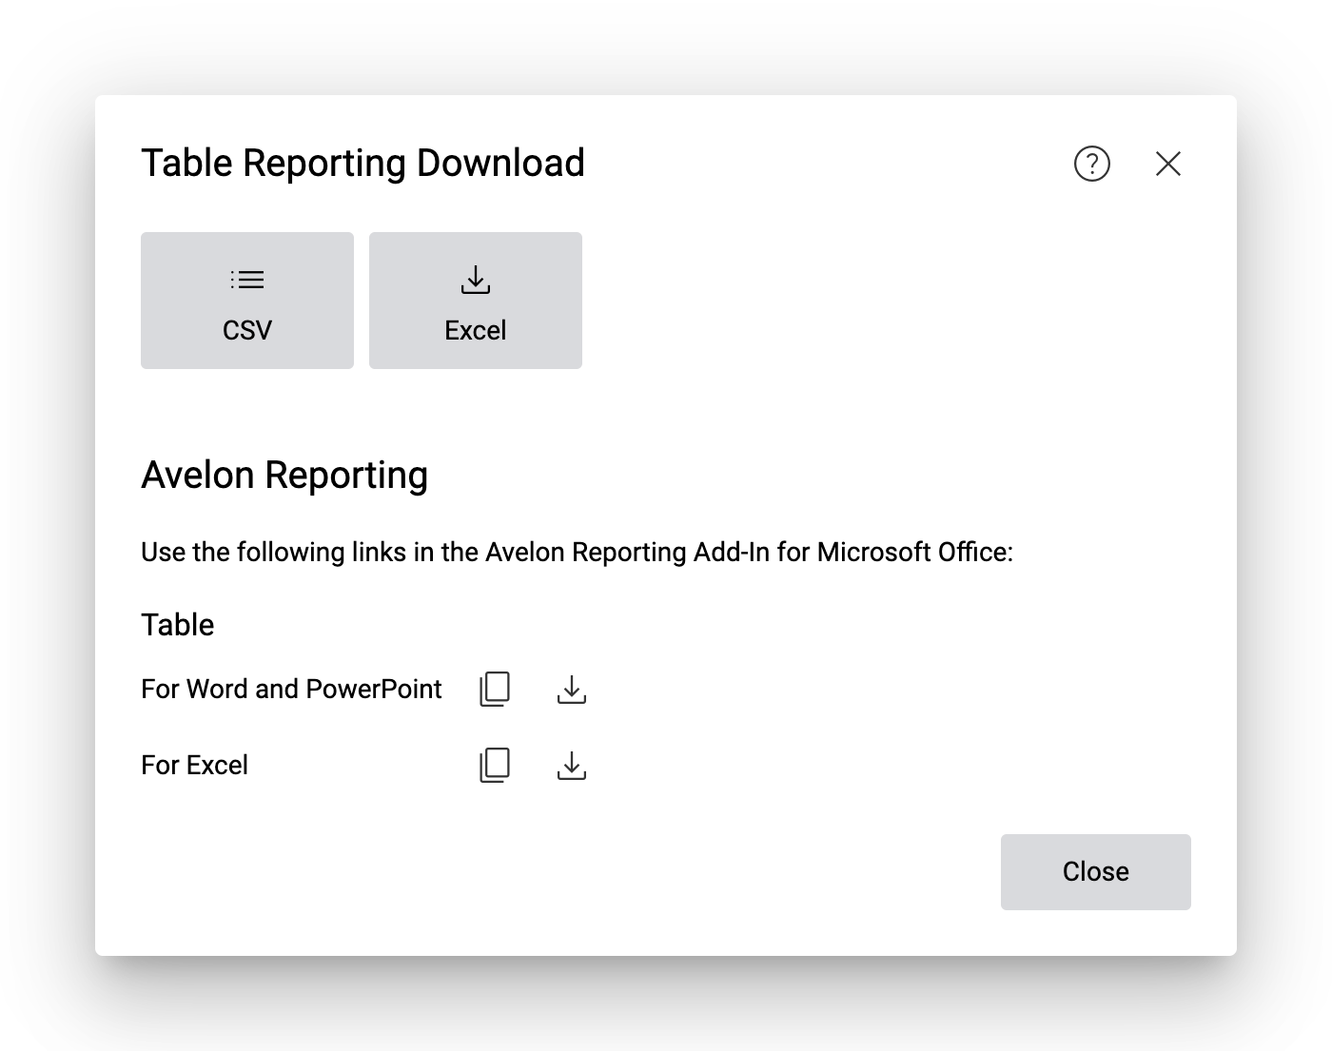Download the table as CSV

tap(247, 301)
